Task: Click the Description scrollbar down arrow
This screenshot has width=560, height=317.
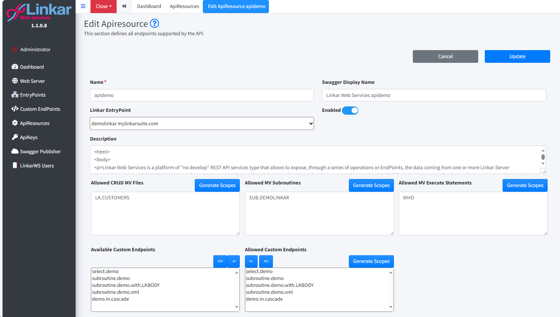Action: [x=543, y=164]
